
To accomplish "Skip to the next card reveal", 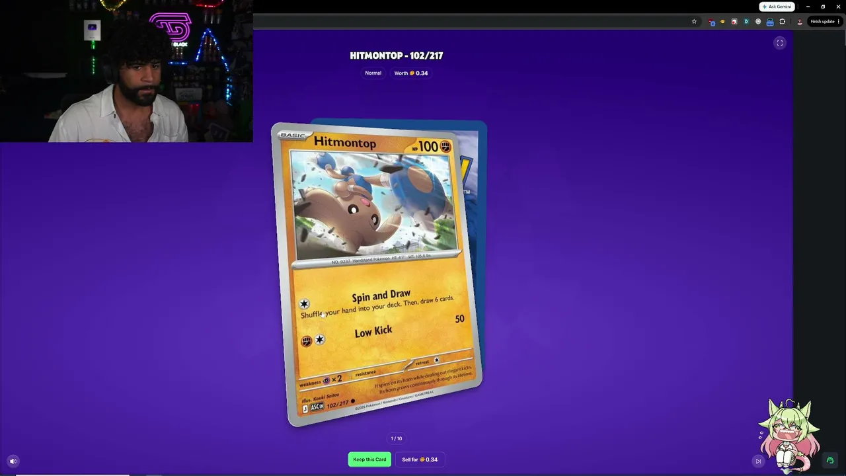I will tap(758, 461).
